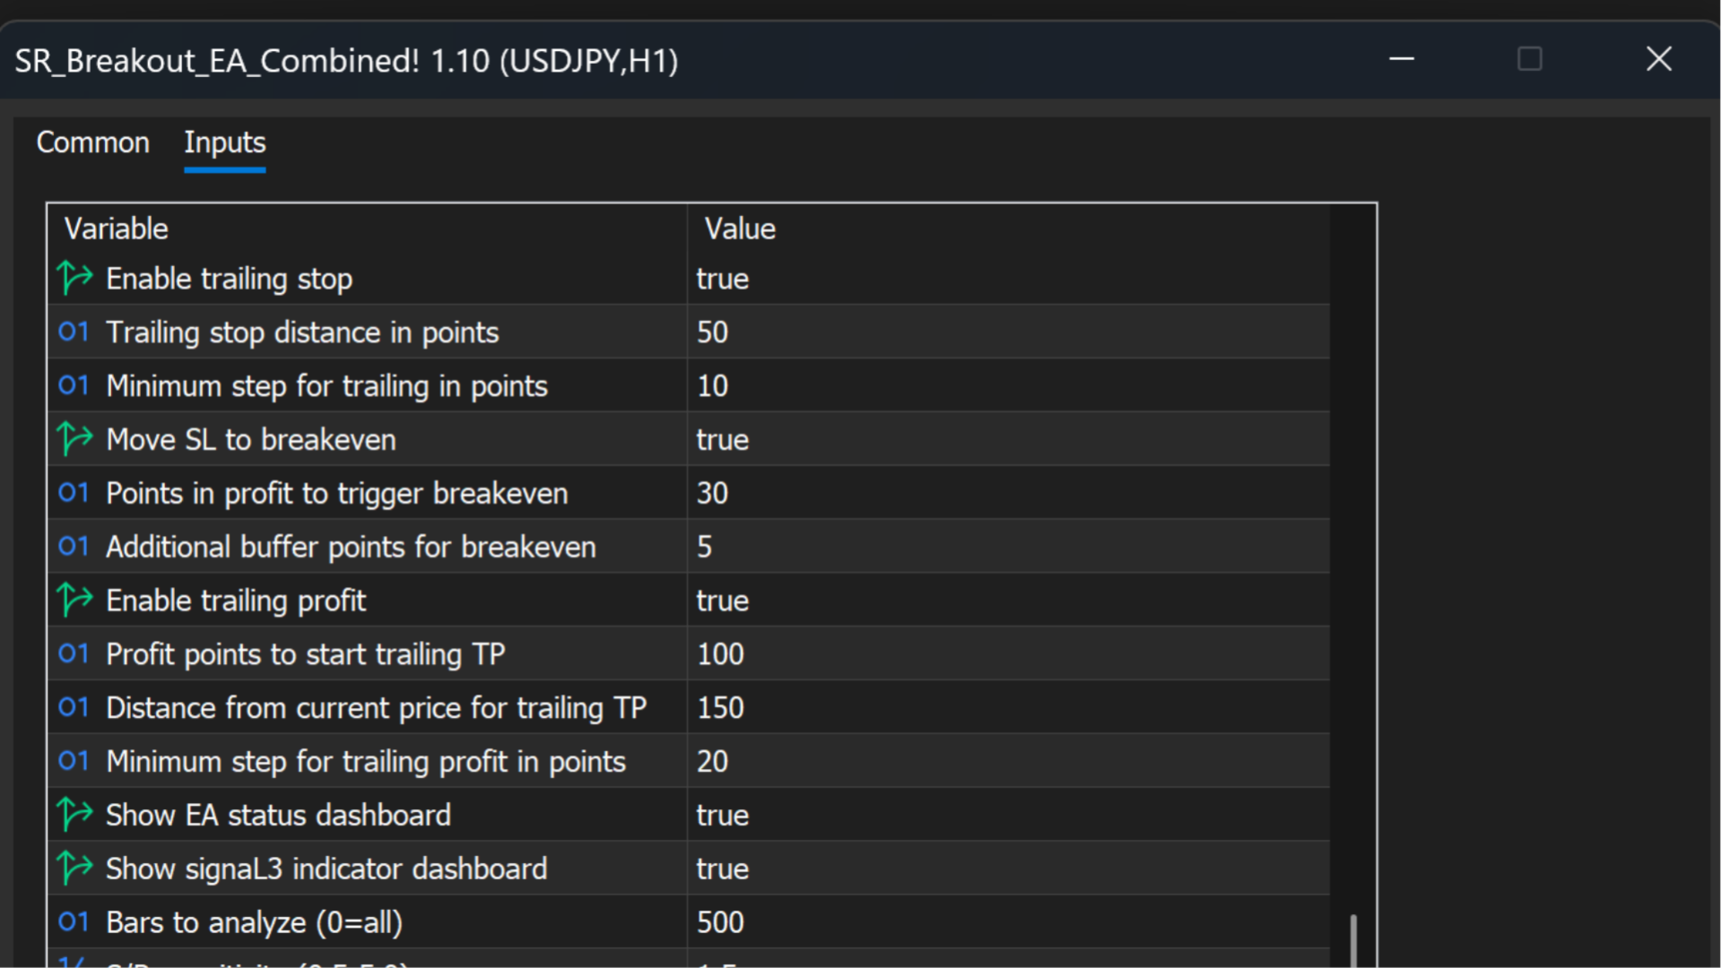Switch to the Common tab
This screenshot has width=1721, height=968.
click(x=92, y=143)
